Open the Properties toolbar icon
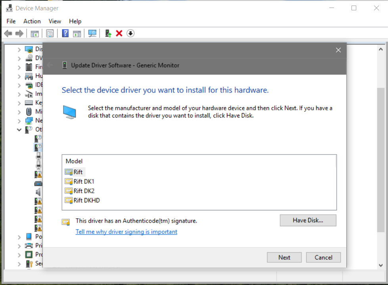Image resolution: width=388 pixels, height=285 pixels. [50, 34]
